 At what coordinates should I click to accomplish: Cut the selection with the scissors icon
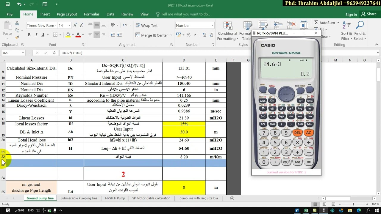tap(17, 23)
